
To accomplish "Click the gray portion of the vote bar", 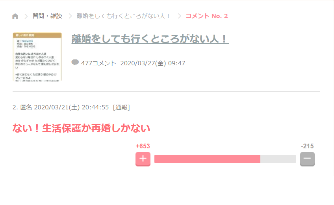I will point(278,159).
